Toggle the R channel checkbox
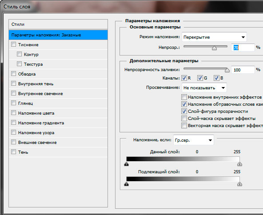Screen dimensions: 263x215 pyautogui.click(x=184, y=78)
